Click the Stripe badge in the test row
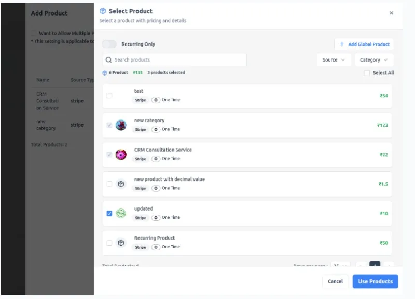Screen dimensions: 415x299 click(x=141, y=100)
